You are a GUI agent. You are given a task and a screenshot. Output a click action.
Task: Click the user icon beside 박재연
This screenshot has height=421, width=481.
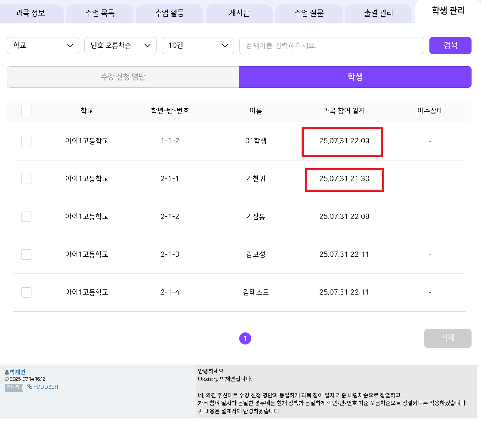pyautogui.click(x=6, y=372)
